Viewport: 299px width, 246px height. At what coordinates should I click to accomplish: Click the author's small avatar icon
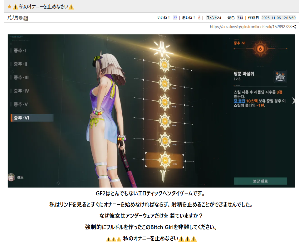(26, 18)
